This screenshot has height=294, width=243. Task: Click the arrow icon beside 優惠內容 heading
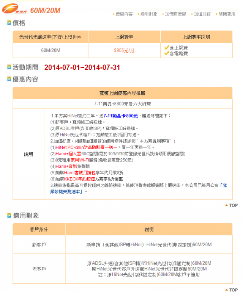[9, 79]
